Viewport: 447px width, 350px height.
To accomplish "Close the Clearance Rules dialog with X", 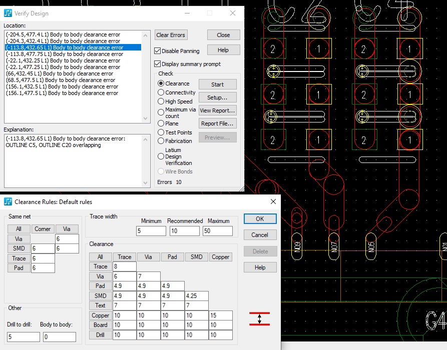I will 273,201.
